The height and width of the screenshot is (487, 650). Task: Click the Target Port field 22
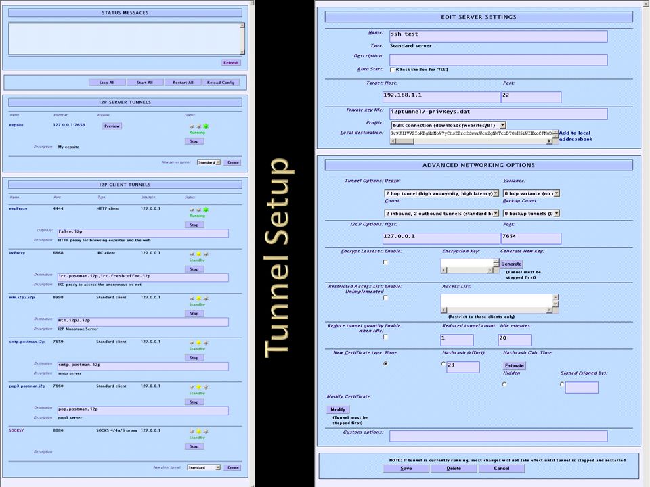tap(532, 97)
